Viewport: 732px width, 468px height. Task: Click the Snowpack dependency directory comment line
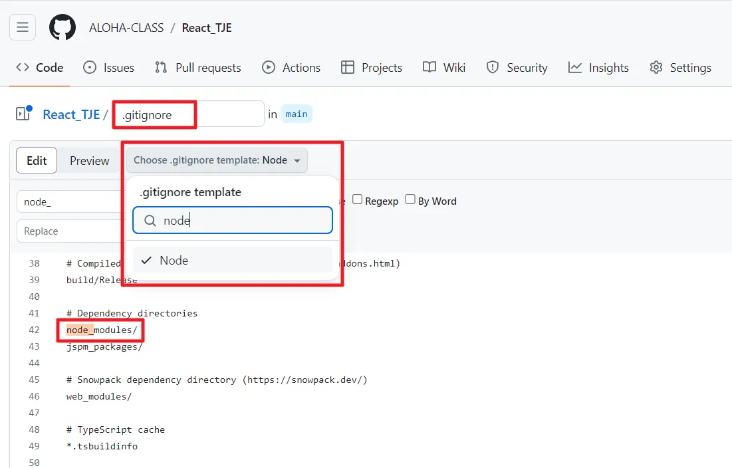point(217,380)
